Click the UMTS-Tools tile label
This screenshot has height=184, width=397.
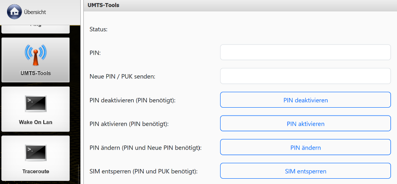35,73
